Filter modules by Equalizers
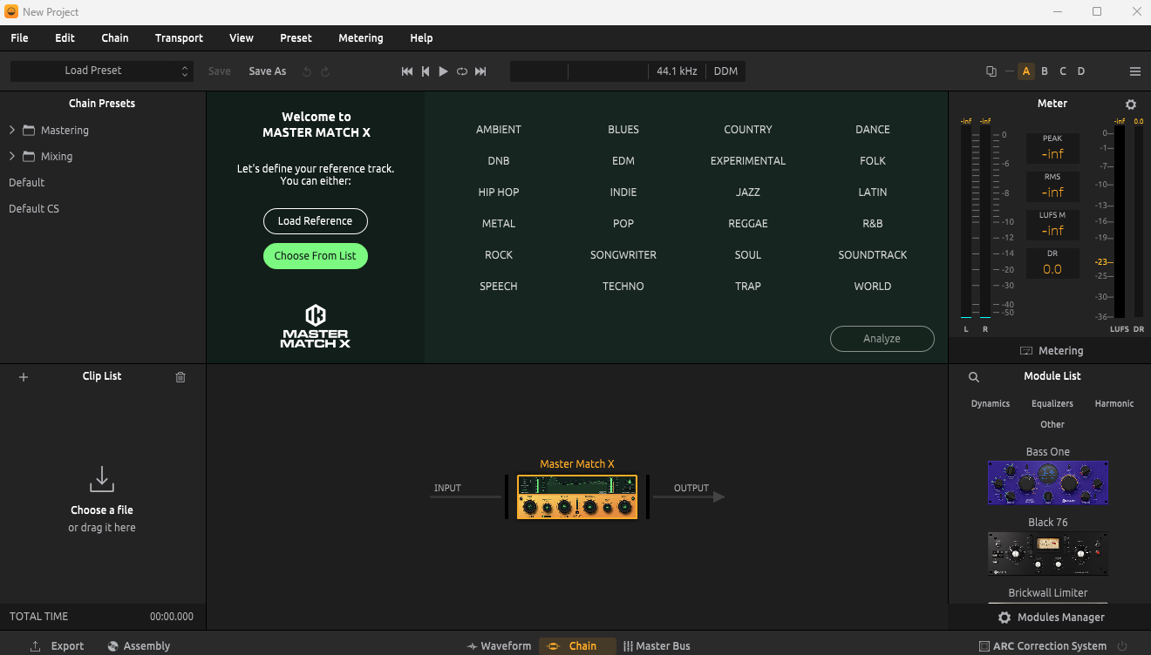Viewport: 1151px width, 655px height. [1052, 404]
